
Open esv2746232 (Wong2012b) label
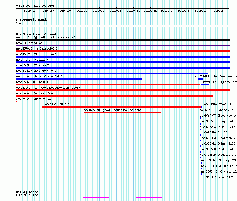[34, 99]
